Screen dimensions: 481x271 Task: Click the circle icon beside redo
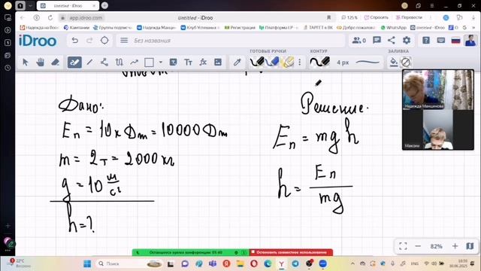(104, 41)
